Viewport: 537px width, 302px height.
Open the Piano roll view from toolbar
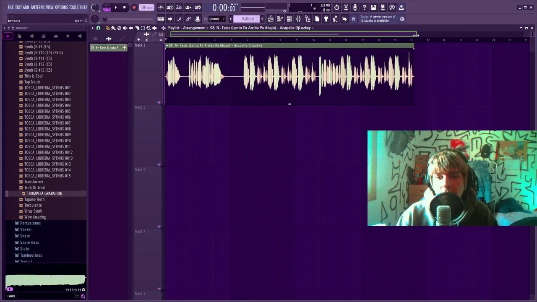(x=280, y=19)
